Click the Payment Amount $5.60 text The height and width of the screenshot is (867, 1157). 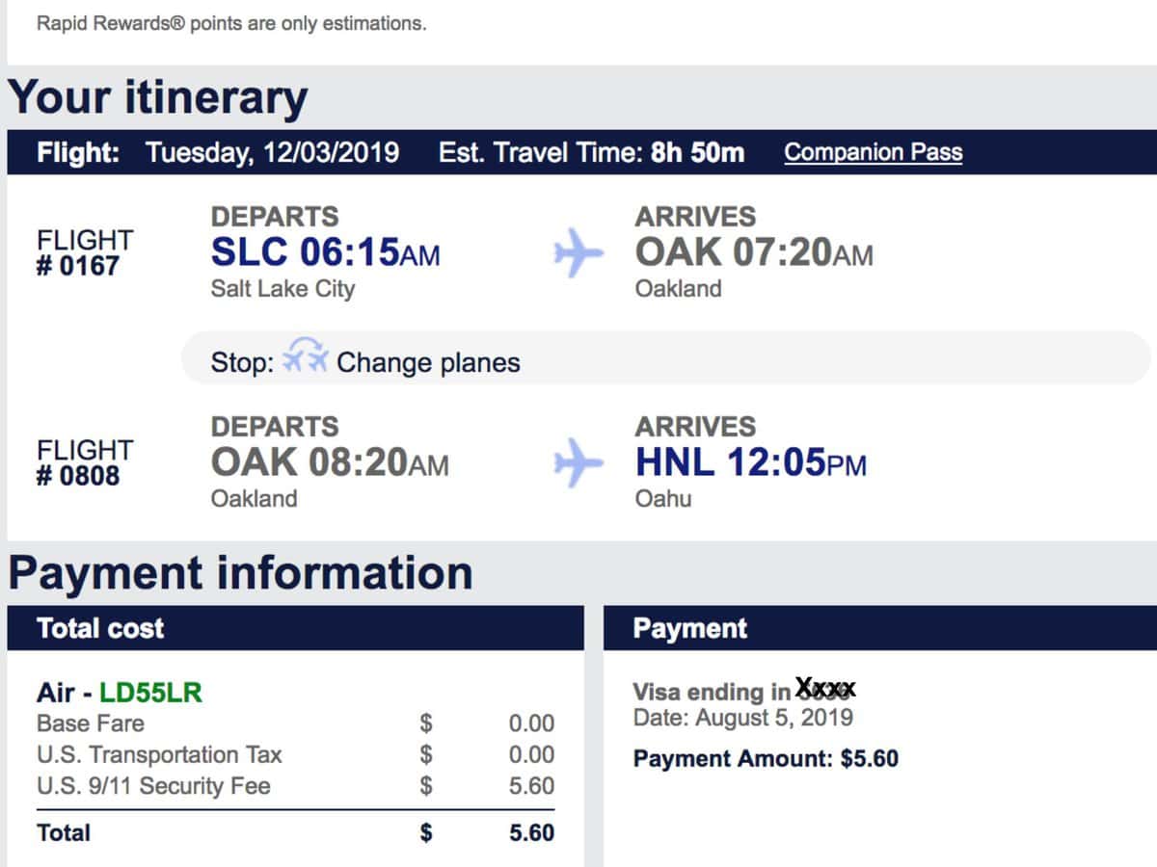click(x=766, y=758)
